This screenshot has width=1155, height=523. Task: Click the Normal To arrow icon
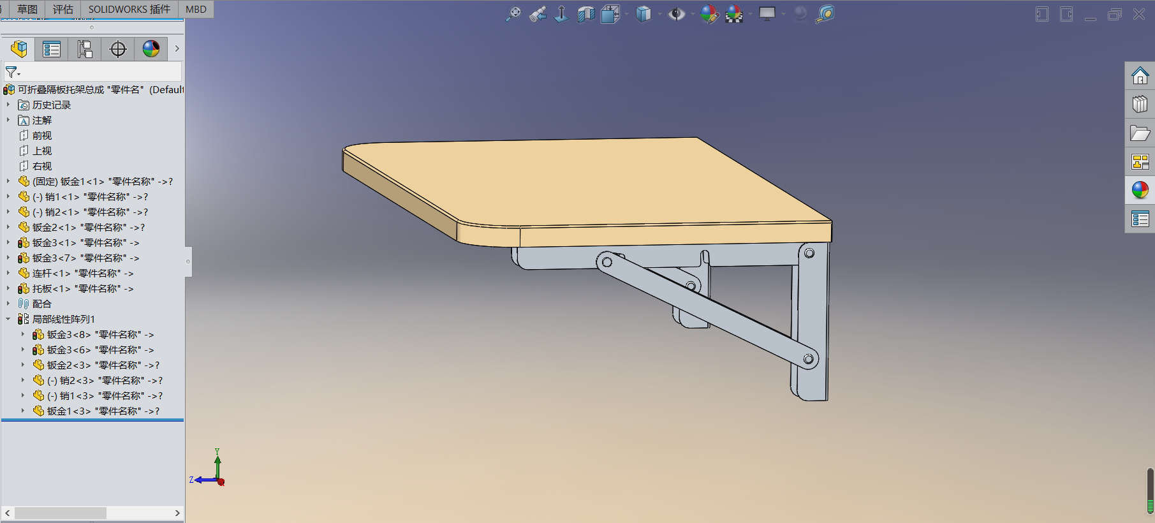[561, 14]
